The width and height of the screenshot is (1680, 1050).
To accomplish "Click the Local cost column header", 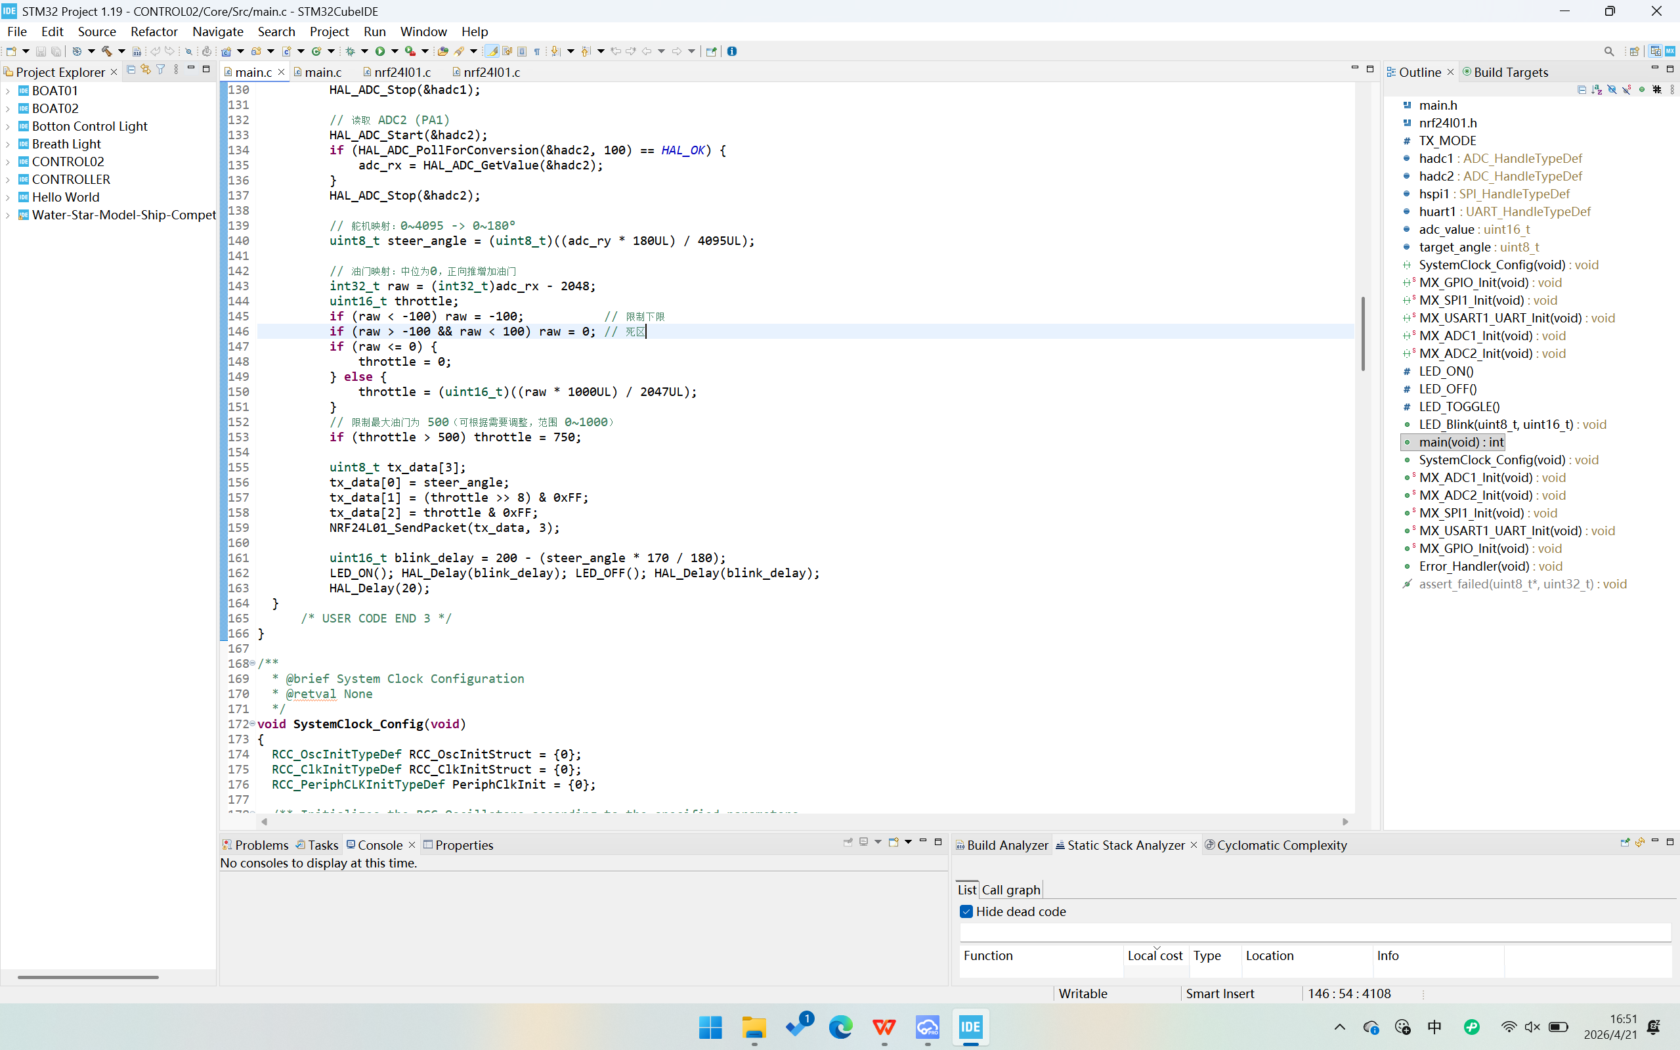I will click(x=1155, y=955).
